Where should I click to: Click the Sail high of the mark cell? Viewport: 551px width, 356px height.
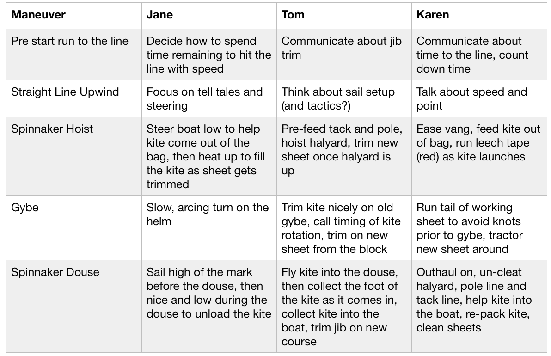(209, 306)
